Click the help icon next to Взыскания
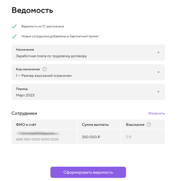 (149, 124)
